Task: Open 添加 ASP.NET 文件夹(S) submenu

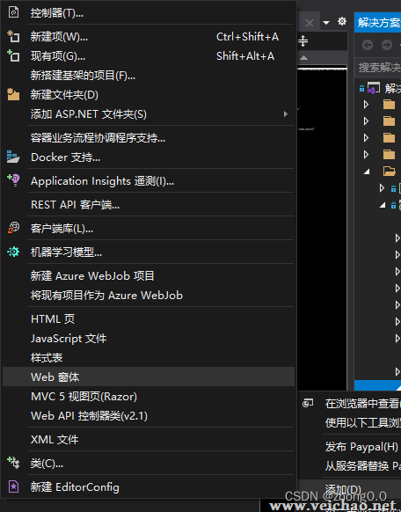Action: click(149, 114)
